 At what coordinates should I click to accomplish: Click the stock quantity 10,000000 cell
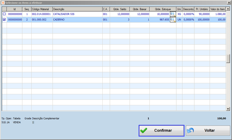160,14
